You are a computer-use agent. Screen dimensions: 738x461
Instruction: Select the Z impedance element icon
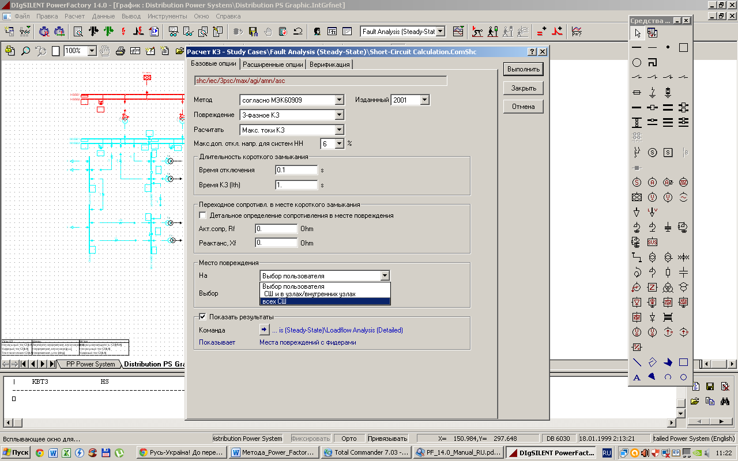click(652, 287)
